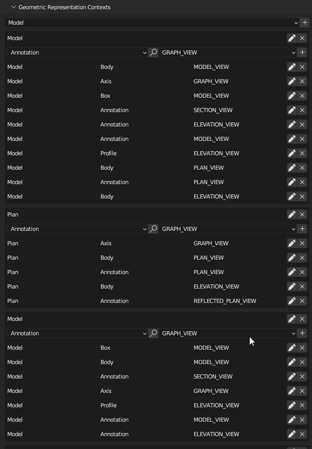The height and width of the screenshot is (449, 312).
Task: Open the search browser for the Annotation subcontext
Action: point(153,52)
